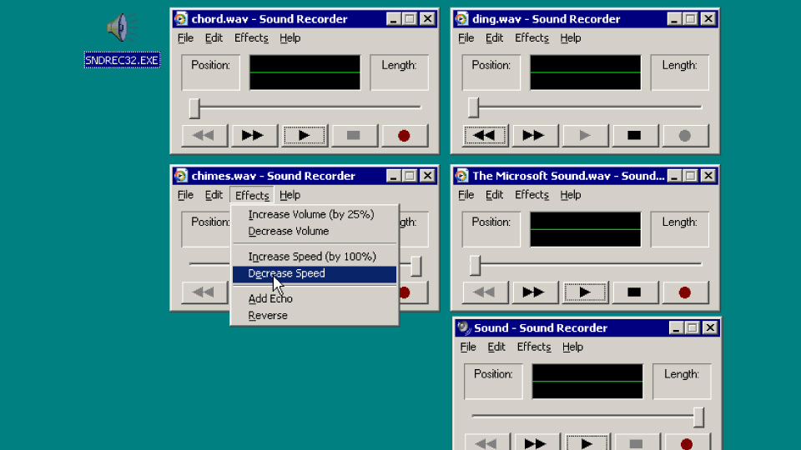
Task: Close the chimes.wav Sound Recorder window
Action: (x=427, y=176)
